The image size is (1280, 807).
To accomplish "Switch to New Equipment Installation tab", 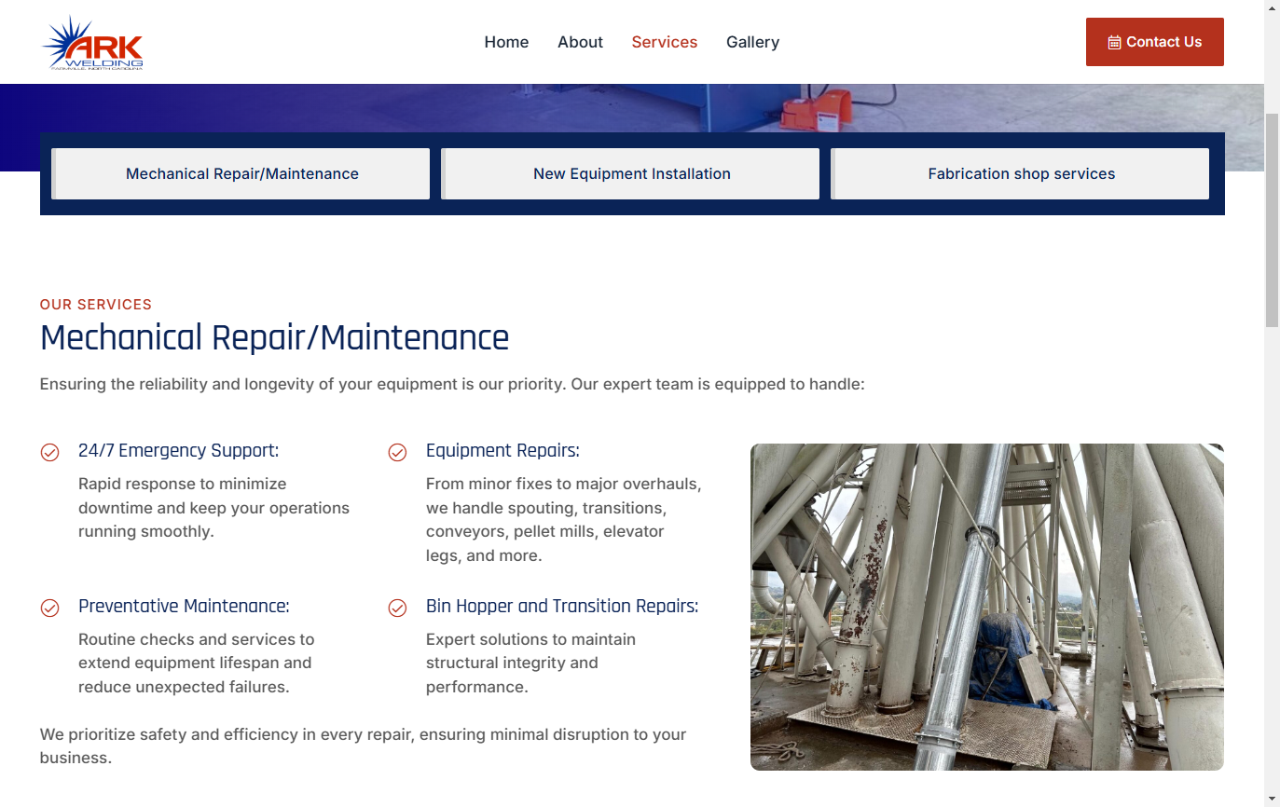I will tap(630, 173).
